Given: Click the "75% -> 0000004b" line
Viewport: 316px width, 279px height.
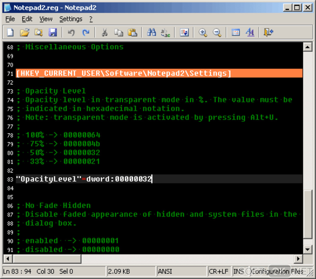Looking at the screenshot, I should click(59, 144).
